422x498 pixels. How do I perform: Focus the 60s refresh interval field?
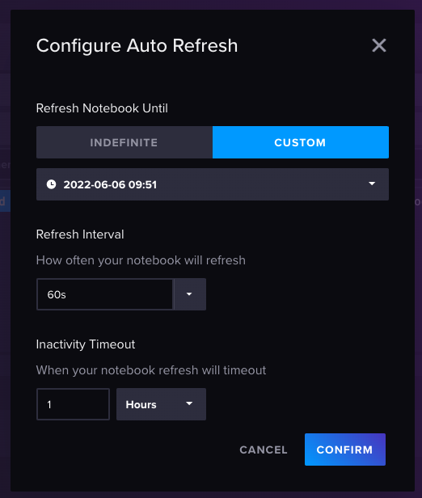(x=105, y=294)
